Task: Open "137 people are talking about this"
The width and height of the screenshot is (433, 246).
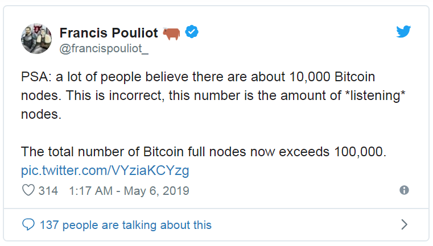Action: pos(125,225)
